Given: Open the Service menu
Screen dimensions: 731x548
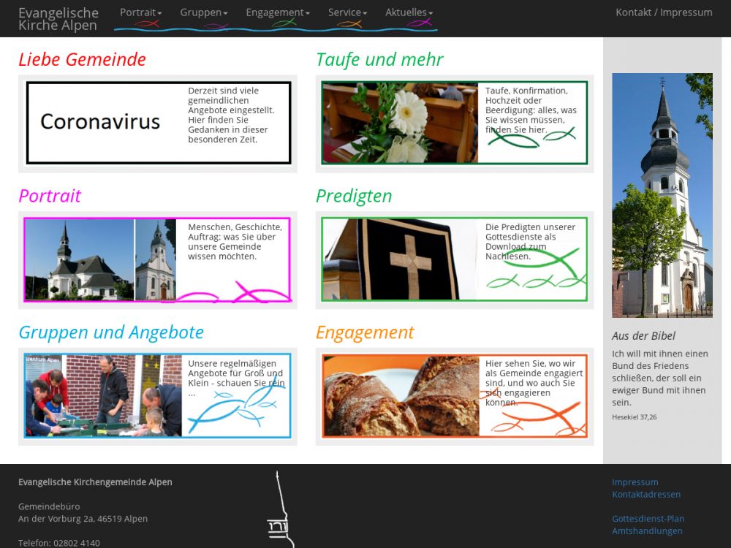Looking at the screenshot, I should tap(347, 12).
